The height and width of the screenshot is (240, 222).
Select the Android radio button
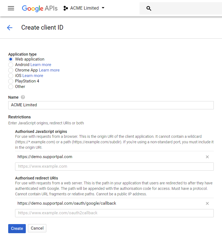point(11,65)
